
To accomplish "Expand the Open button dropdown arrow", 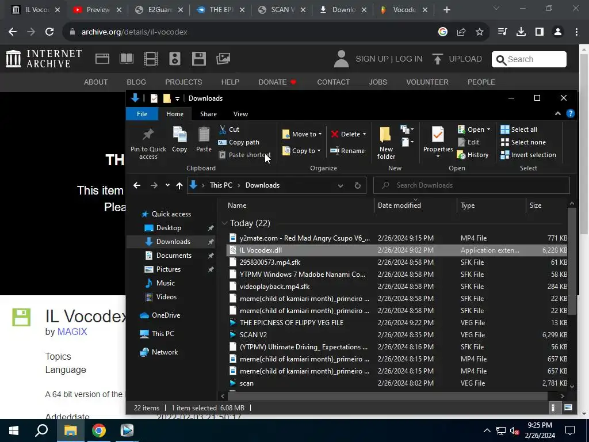I will pyautogui.click(x=488, y=129).
